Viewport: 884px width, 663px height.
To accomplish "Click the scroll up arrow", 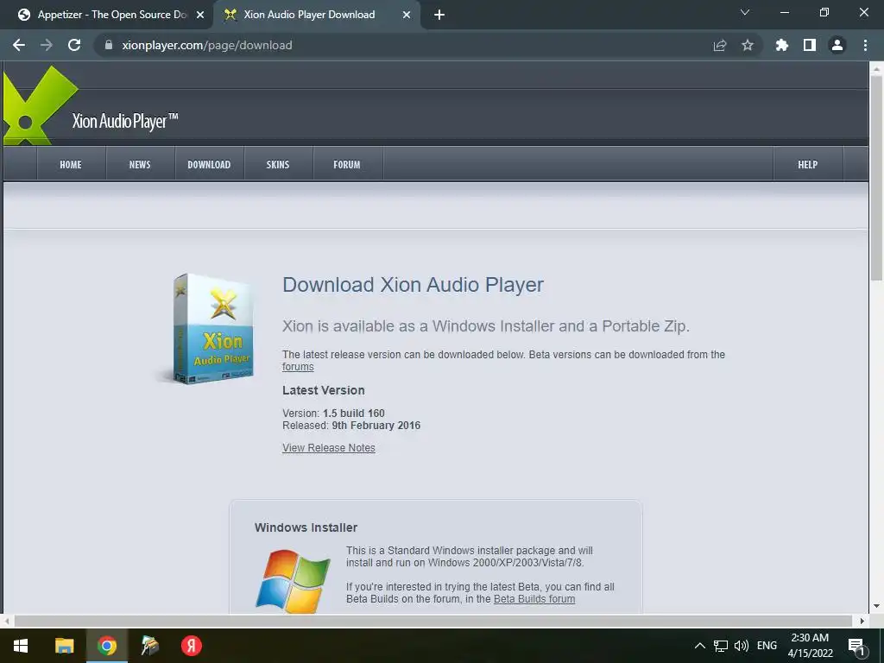I will tap(876, 69).
